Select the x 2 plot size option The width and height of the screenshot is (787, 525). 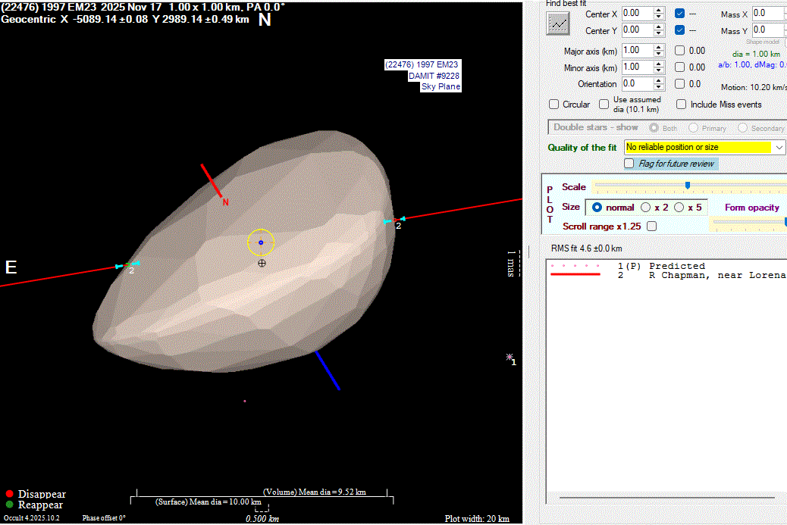[646, 208]
